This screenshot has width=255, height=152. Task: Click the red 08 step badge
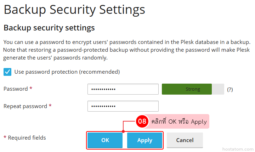[142, 121]
